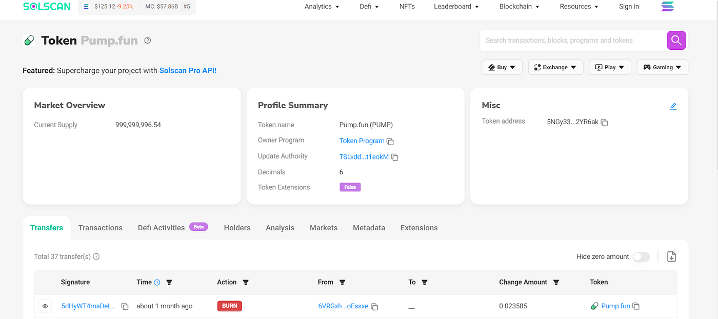Click the Pump.fun pill icon beside the title

29,41
